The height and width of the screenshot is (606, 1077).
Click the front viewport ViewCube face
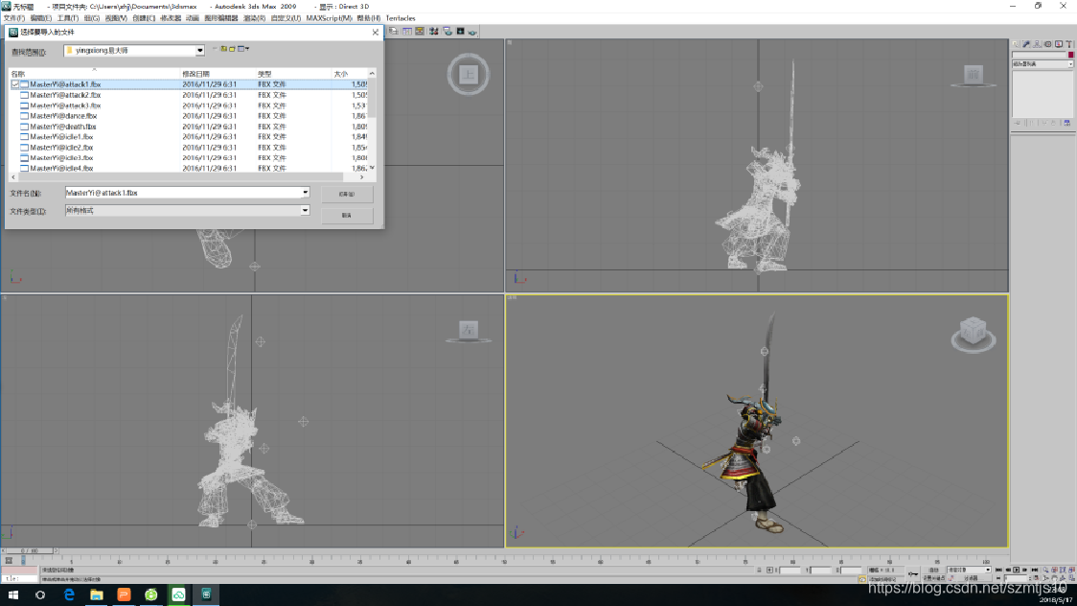(x=974, y=74)
